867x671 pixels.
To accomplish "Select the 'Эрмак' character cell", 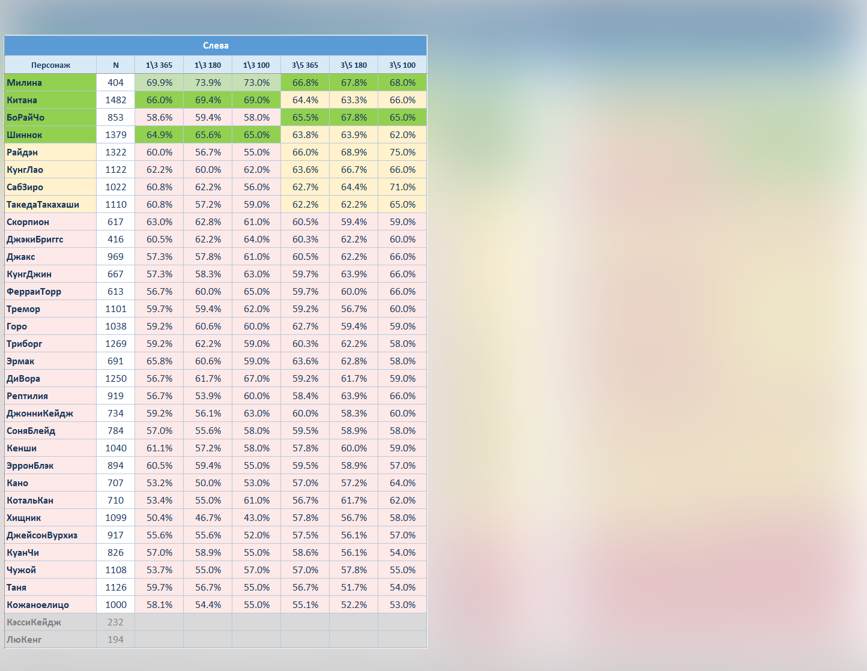I will (50, 361).
